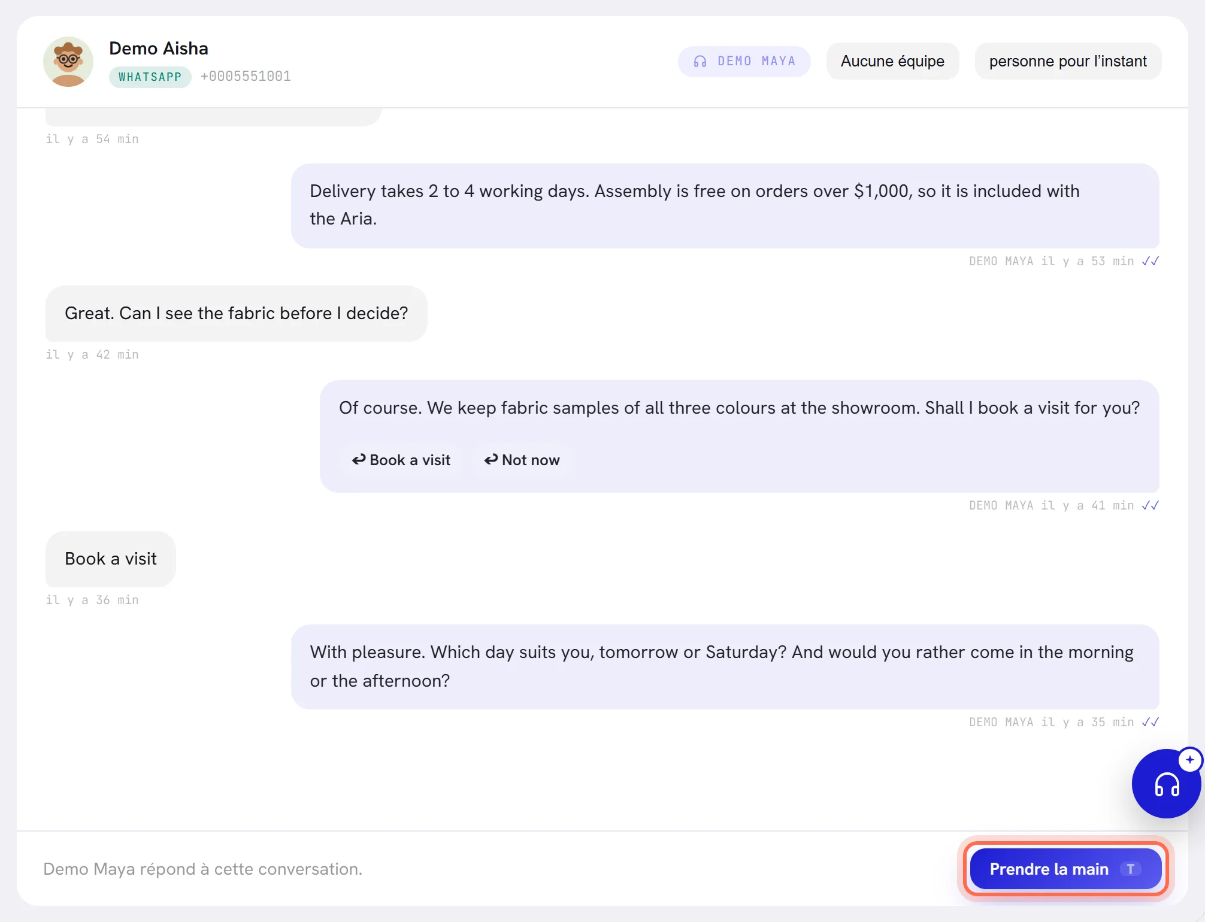This screenshot has width=1205, height=922.
Task: Click Demo Aisha's avatar picture
Action: (68, 62)
